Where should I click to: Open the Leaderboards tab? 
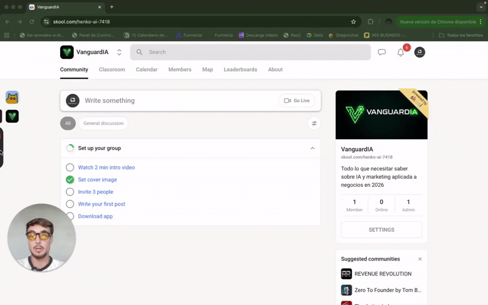pos(240,70)
